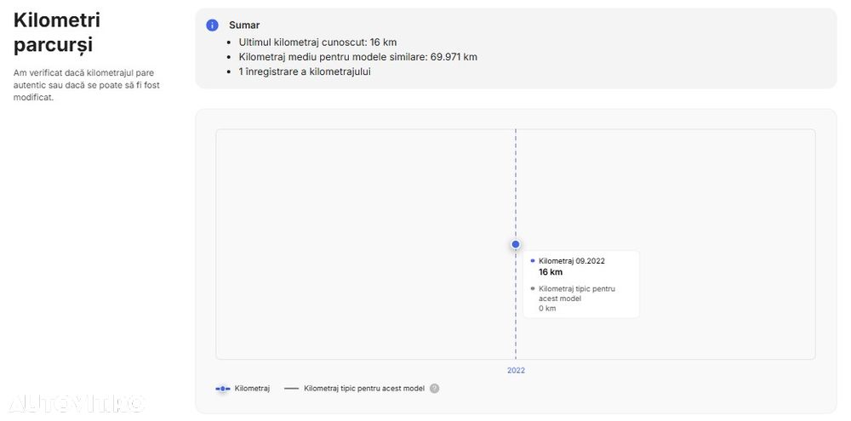The image size is (851, 421).
Task: Open the question mark help icon in legend
Action: click(x=434, y=389)
